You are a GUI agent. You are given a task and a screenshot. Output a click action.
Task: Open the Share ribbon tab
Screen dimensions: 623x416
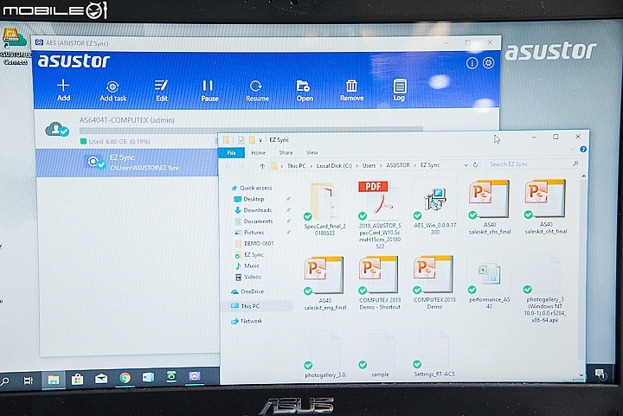coord(286,153)
